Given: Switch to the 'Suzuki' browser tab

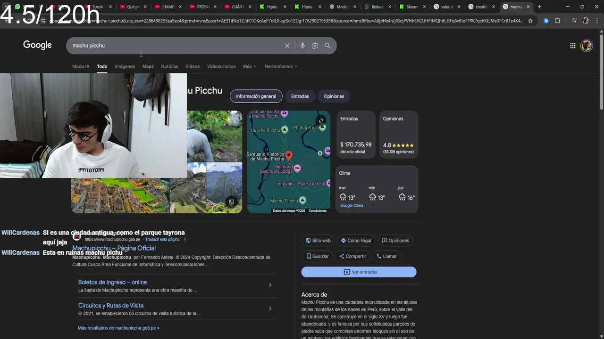Looking at the screenshot, I should 98,7.
